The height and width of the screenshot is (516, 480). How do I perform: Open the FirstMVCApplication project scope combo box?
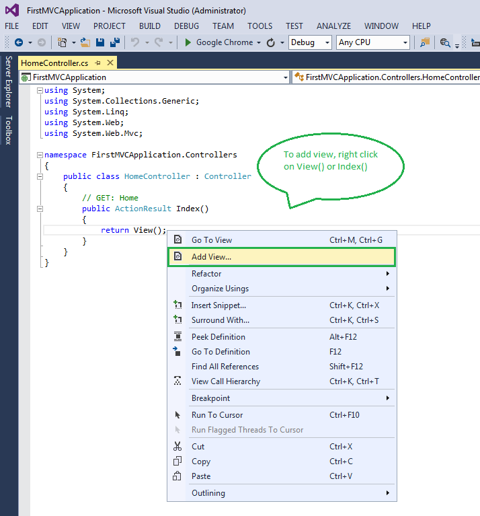154,77
